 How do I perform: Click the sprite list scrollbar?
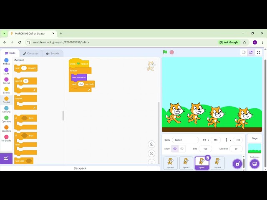tap(244, 163)
